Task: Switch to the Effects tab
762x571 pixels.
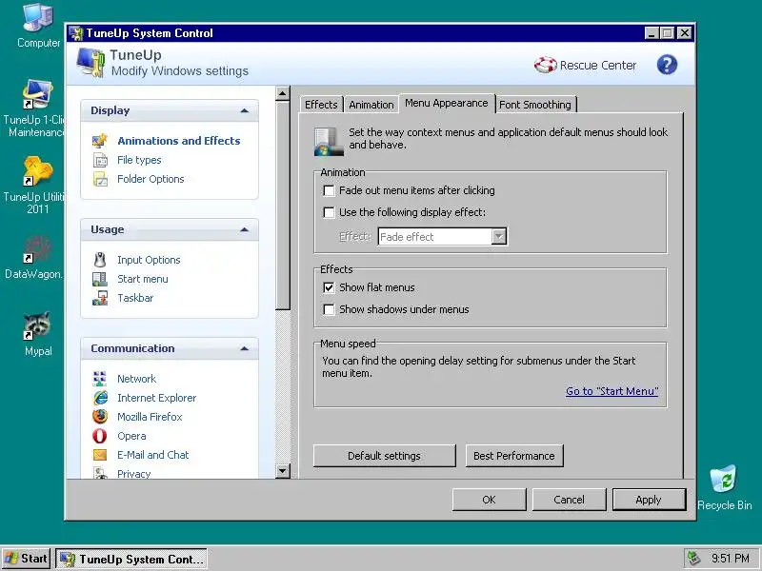Action: (321, 105)
